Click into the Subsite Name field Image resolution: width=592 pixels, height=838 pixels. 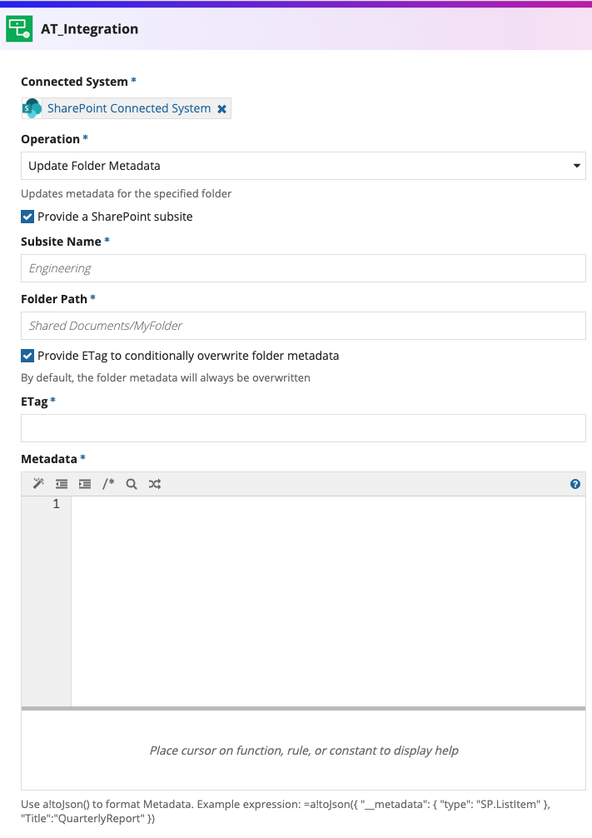pos(303,268)
